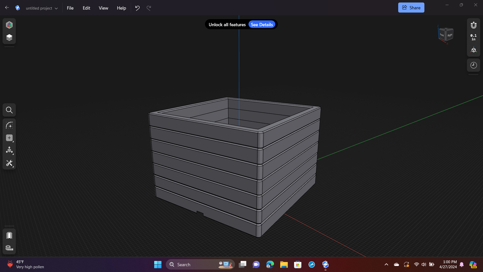The height and width of the screenshot is (272, 483).
Task: Open the Edit menu
Action: [86, 8]
